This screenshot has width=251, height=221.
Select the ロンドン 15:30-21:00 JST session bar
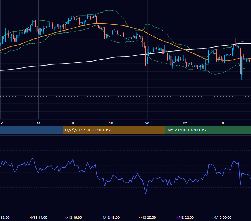tap(114, 130)
